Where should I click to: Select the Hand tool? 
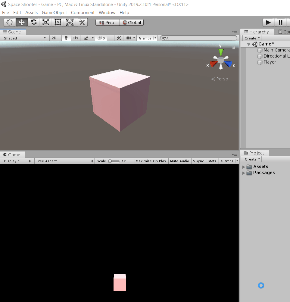10,22
